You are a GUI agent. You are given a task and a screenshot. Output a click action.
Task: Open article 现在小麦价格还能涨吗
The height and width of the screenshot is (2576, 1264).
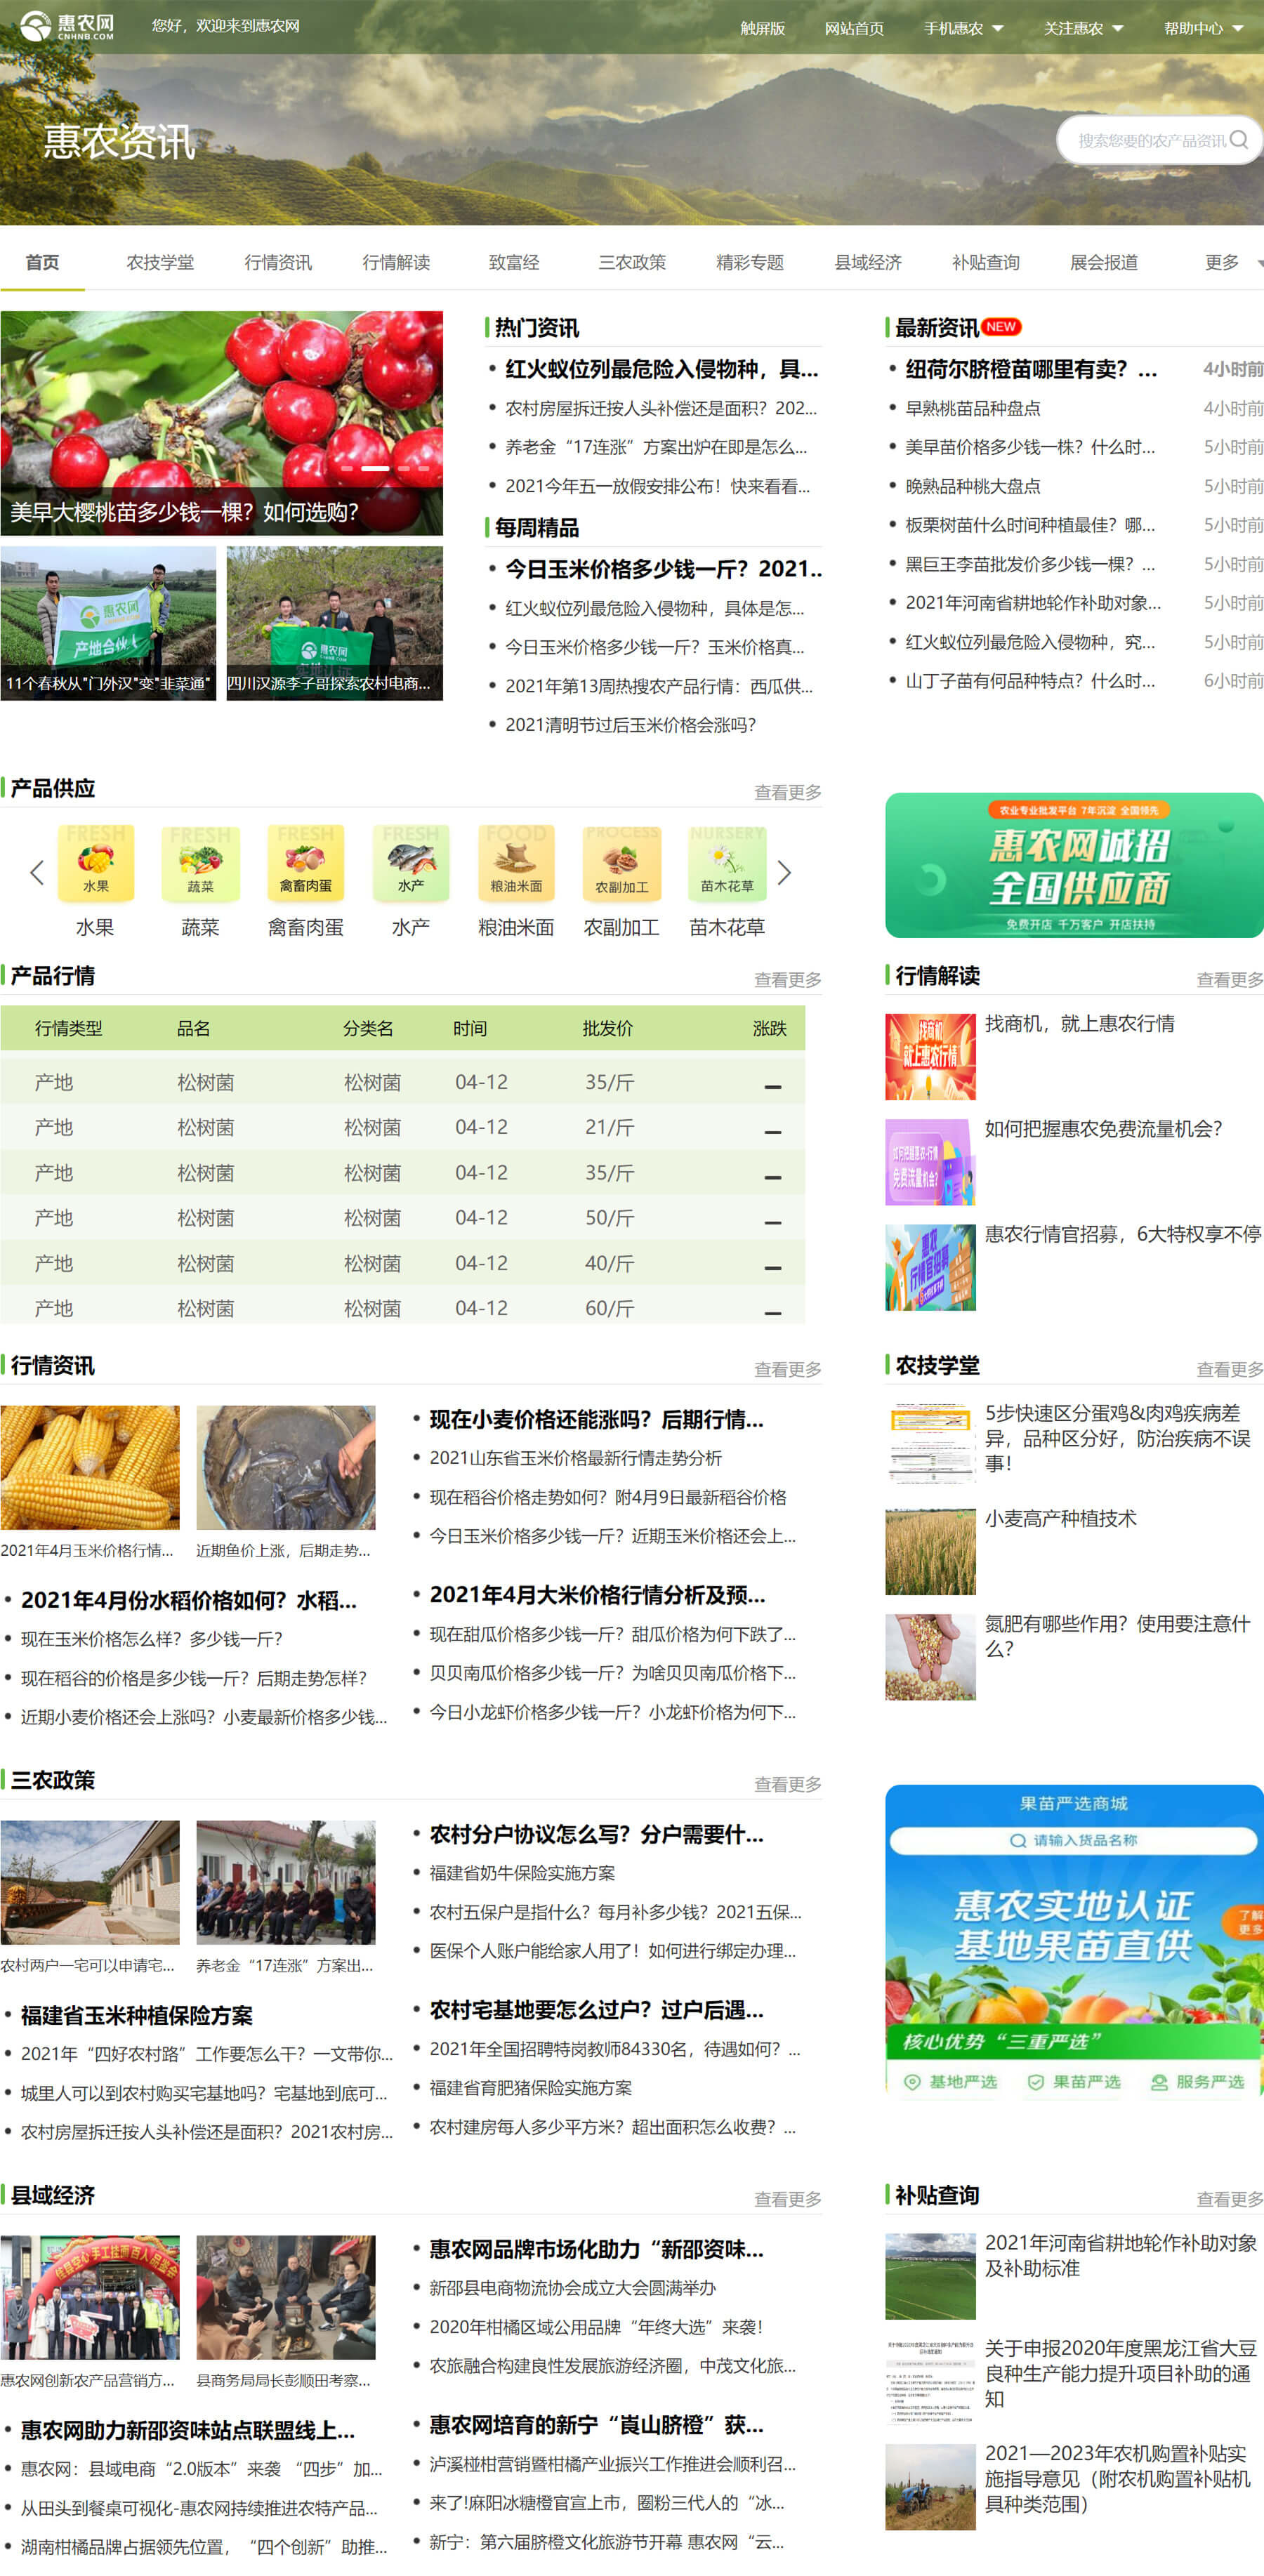tap(596, 1419)
